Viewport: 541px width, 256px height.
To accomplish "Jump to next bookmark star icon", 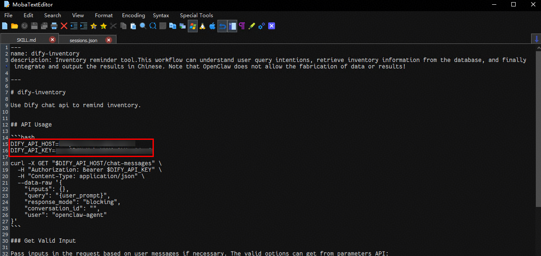I will pyautogui.click(x=104, y=26).
